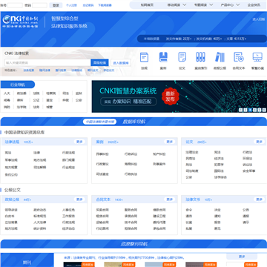Viewport: 267px width, 267px height.
Task: Click the 进入旧版 link in the banner
Action: point(259,19)
